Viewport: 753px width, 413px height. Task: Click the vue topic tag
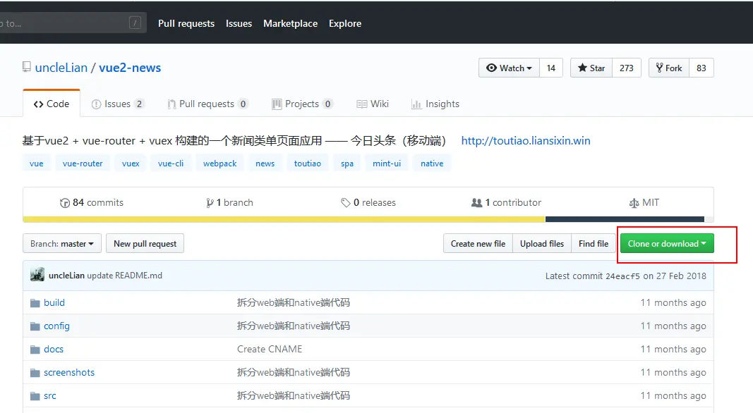[37, 163]
